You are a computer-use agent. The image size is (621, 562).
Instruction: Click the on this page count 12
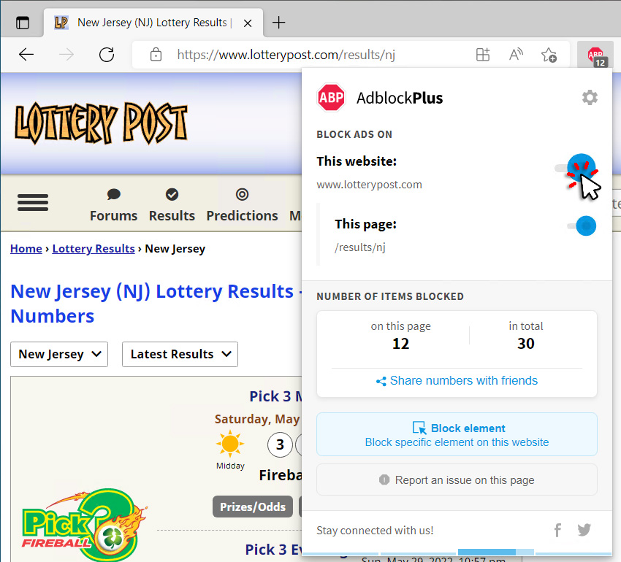(x=400, y=344)
